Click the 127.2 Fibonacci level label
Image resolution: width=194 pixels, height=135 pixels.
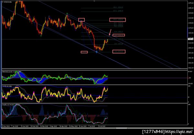[x=118, y=11]
